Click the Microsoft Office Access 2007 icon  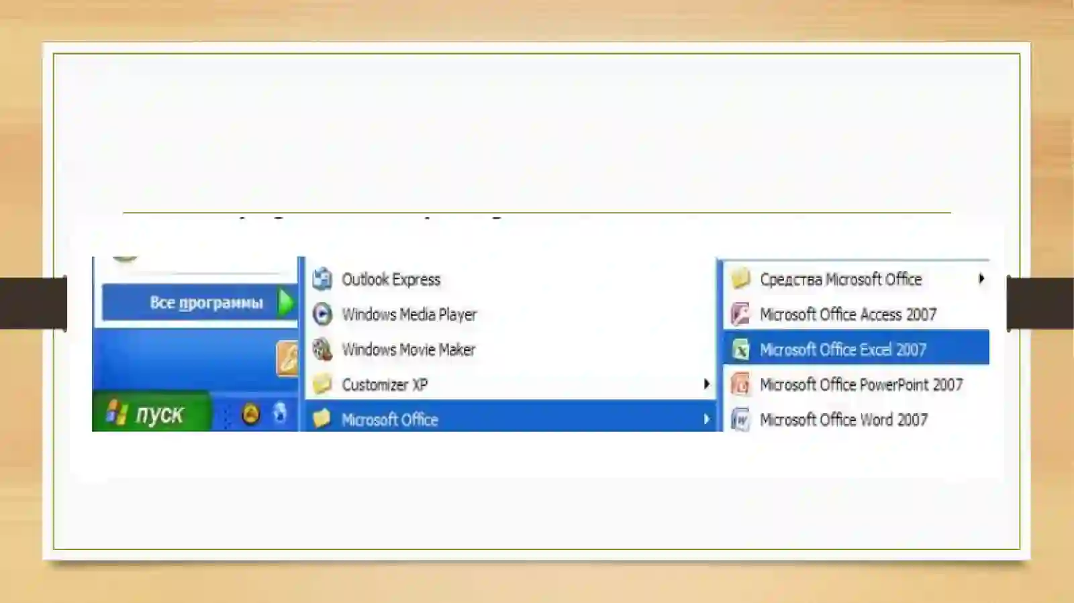(740, 314)
